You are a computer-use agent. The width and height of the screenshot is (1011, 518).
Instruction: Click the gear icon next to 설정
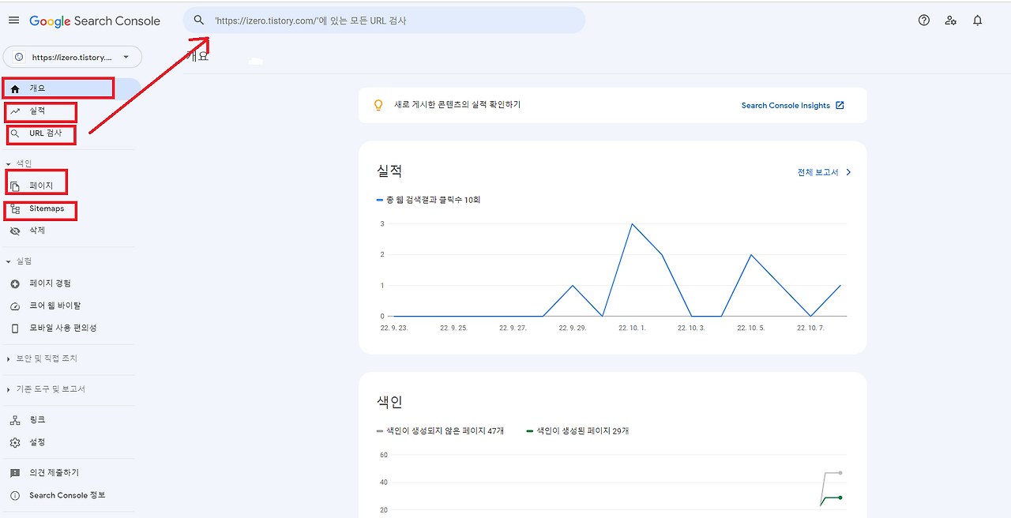15,442
